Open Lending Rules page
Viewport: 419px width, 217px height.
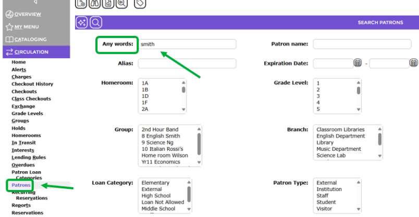tap(29, 158)
